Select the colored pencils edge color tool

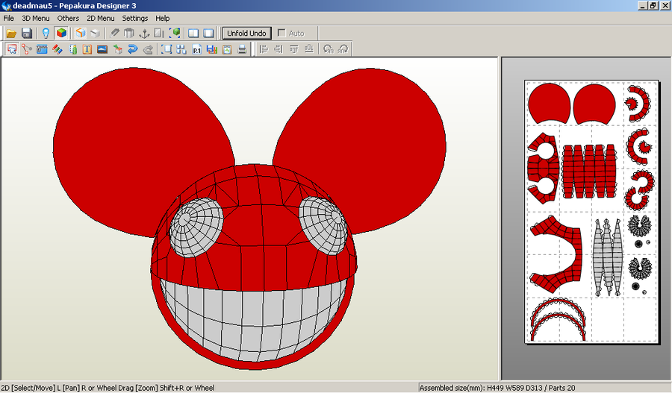(57, 49)
